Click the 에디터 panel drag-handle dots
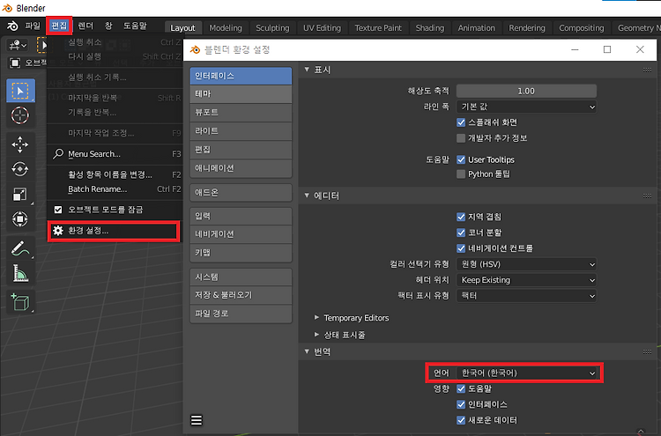 click(648, 196)
